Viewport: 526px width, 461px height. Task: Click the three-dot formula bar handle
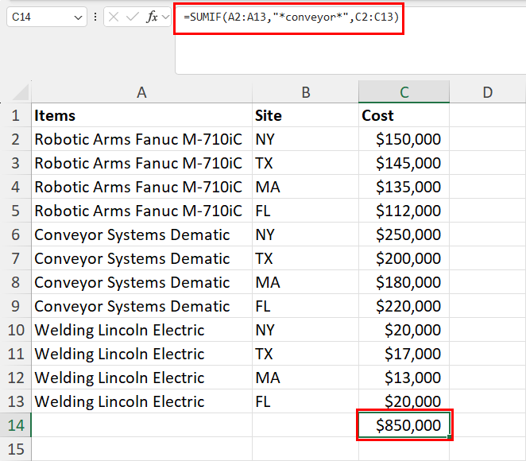click(95, 17)
